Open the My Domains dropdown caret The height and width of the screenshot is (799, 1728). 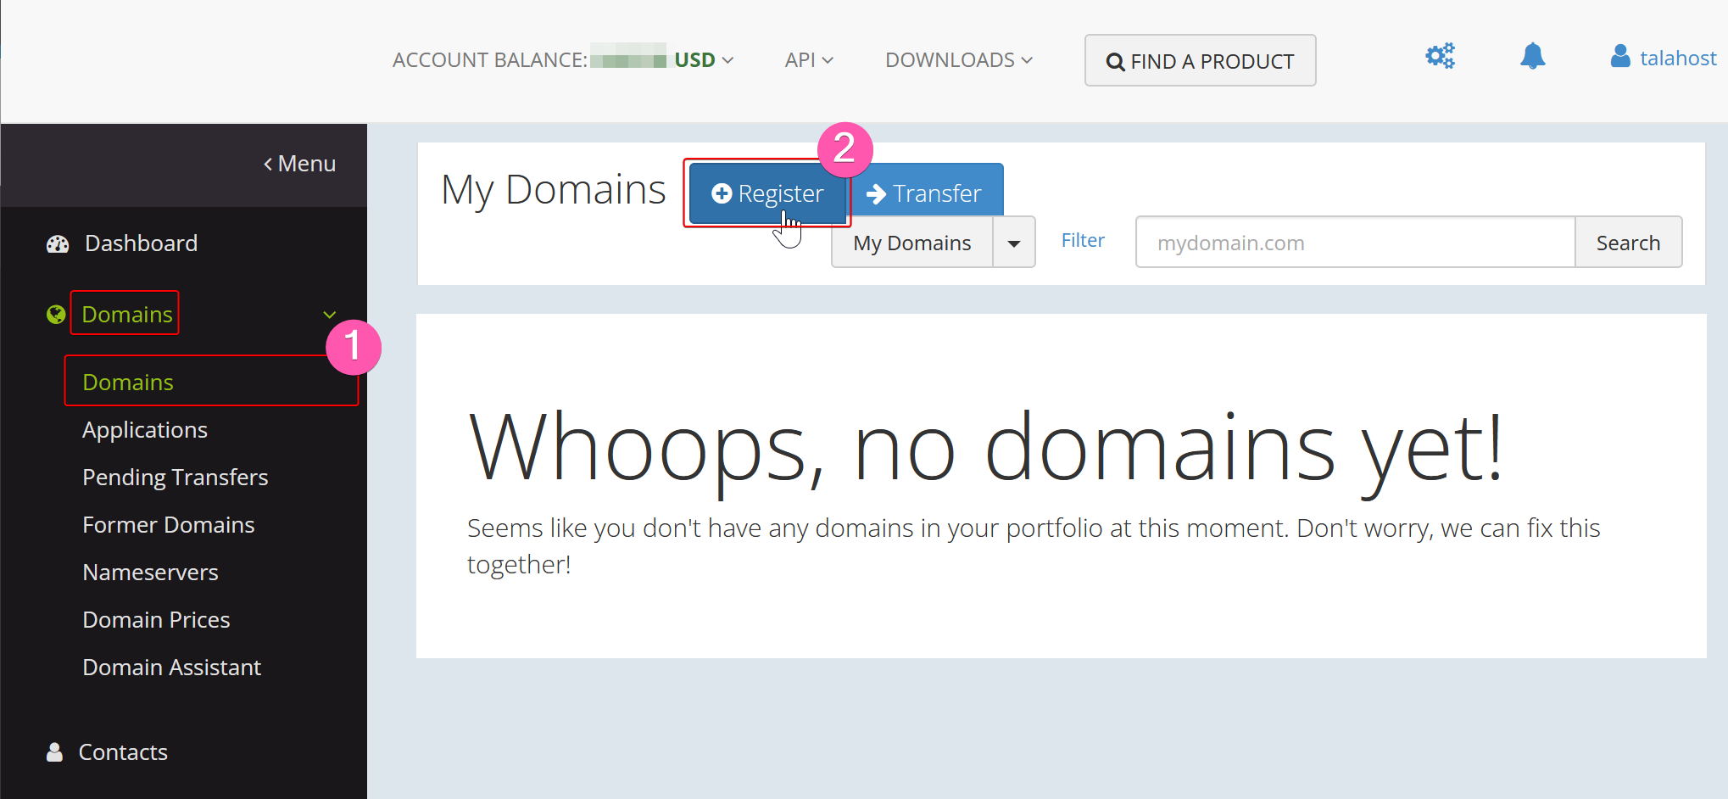pyautogui.click(x=1014, y=243)
